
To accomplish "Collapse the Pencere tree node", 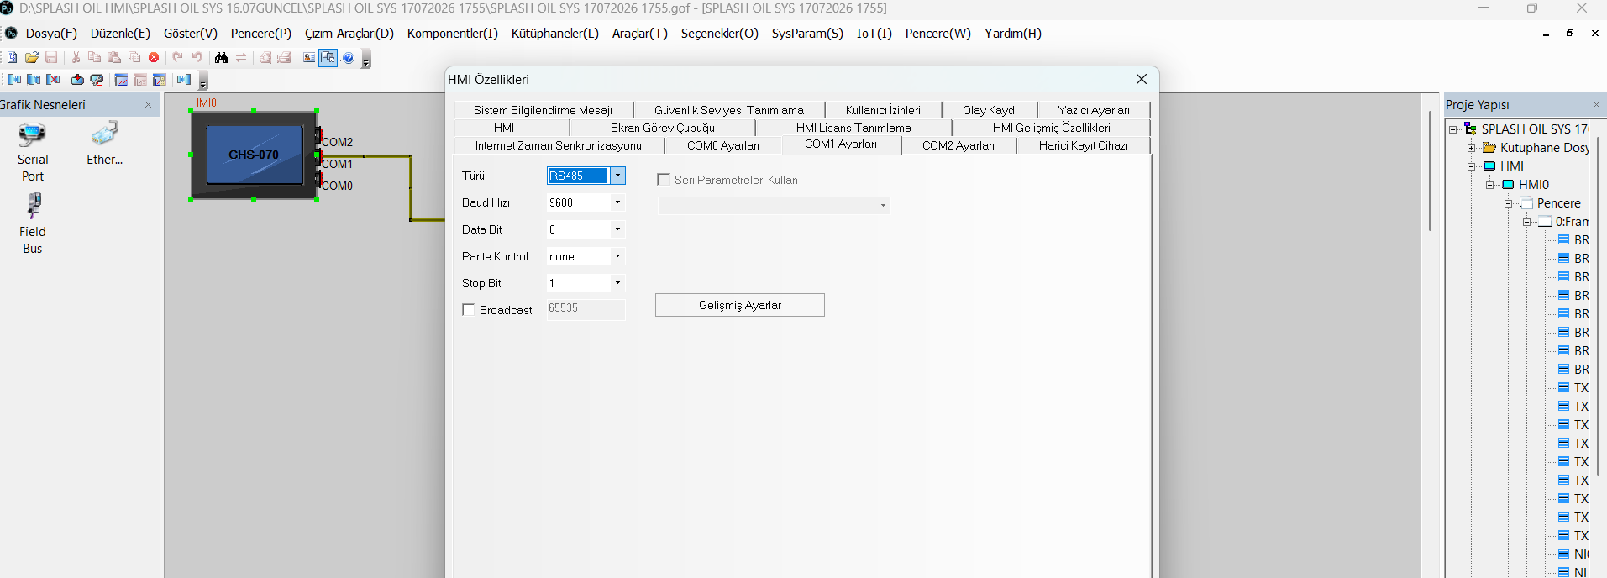I will 1508,203.
